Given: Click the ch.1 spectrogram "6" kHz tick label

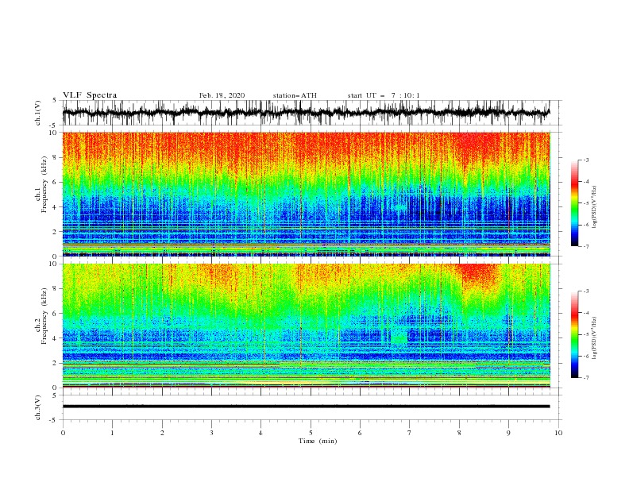Looking at the screenshot, I should [56, 182].
